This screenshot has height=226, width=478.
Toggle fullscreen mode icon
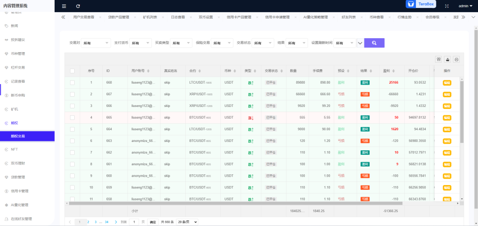coord(447,6)
